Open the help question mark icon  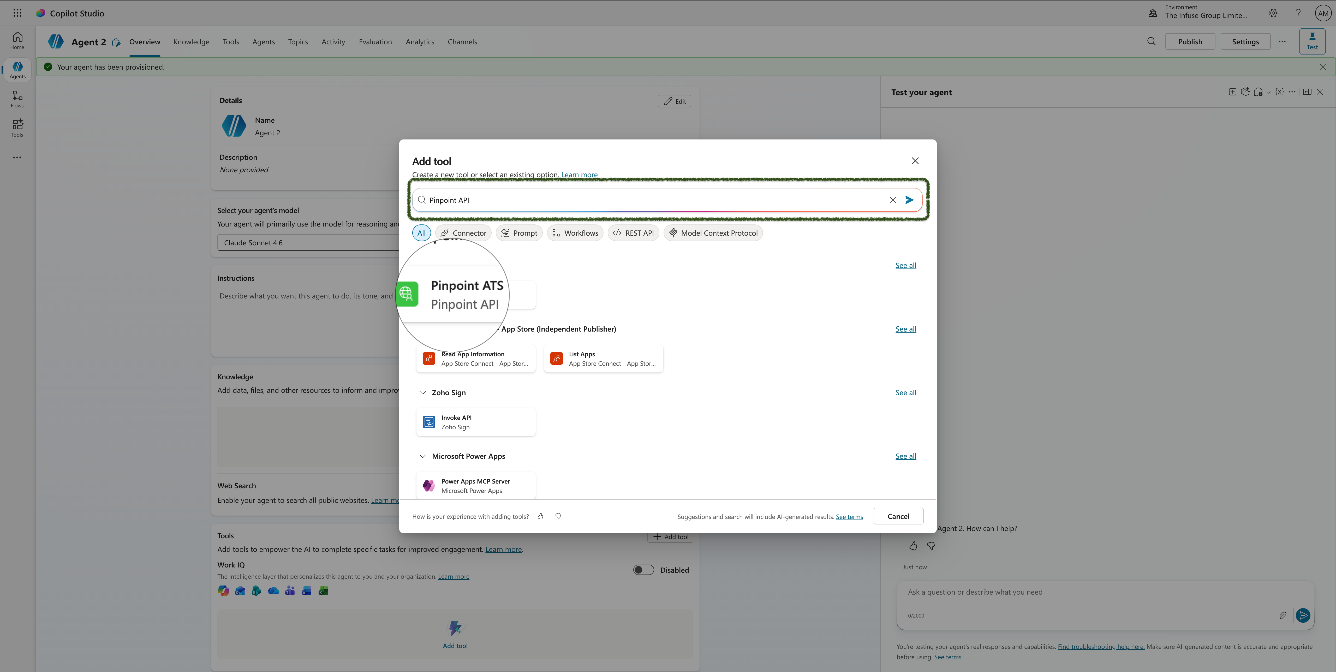pyautogui.click(x=1298, y=13)
